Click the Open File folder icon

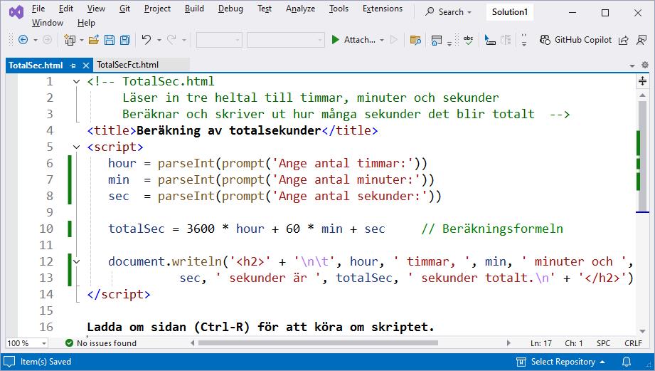[x=95, y=40]
